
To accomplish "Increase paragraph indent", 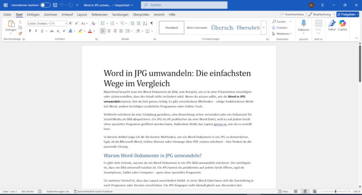I will [x=138, y=23].
